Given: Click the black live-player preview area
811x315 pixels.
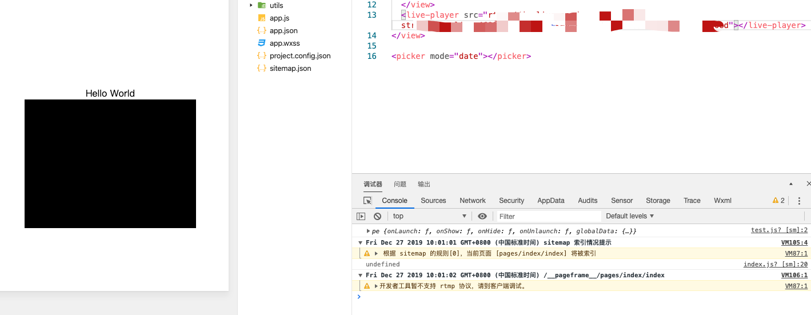Looking at the screenshot, I should tap(110, 164).
